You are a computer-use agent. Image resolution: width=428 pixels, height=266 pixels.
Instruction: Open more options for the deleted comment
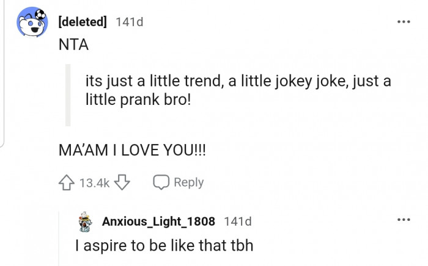click(403, 21)
